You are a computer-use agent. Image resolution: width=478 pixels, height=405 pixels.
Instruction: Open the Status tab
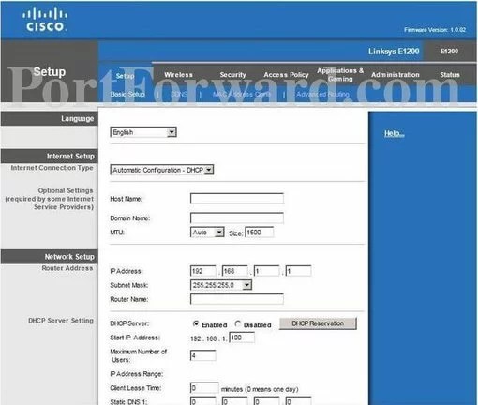tap(450, 75)
